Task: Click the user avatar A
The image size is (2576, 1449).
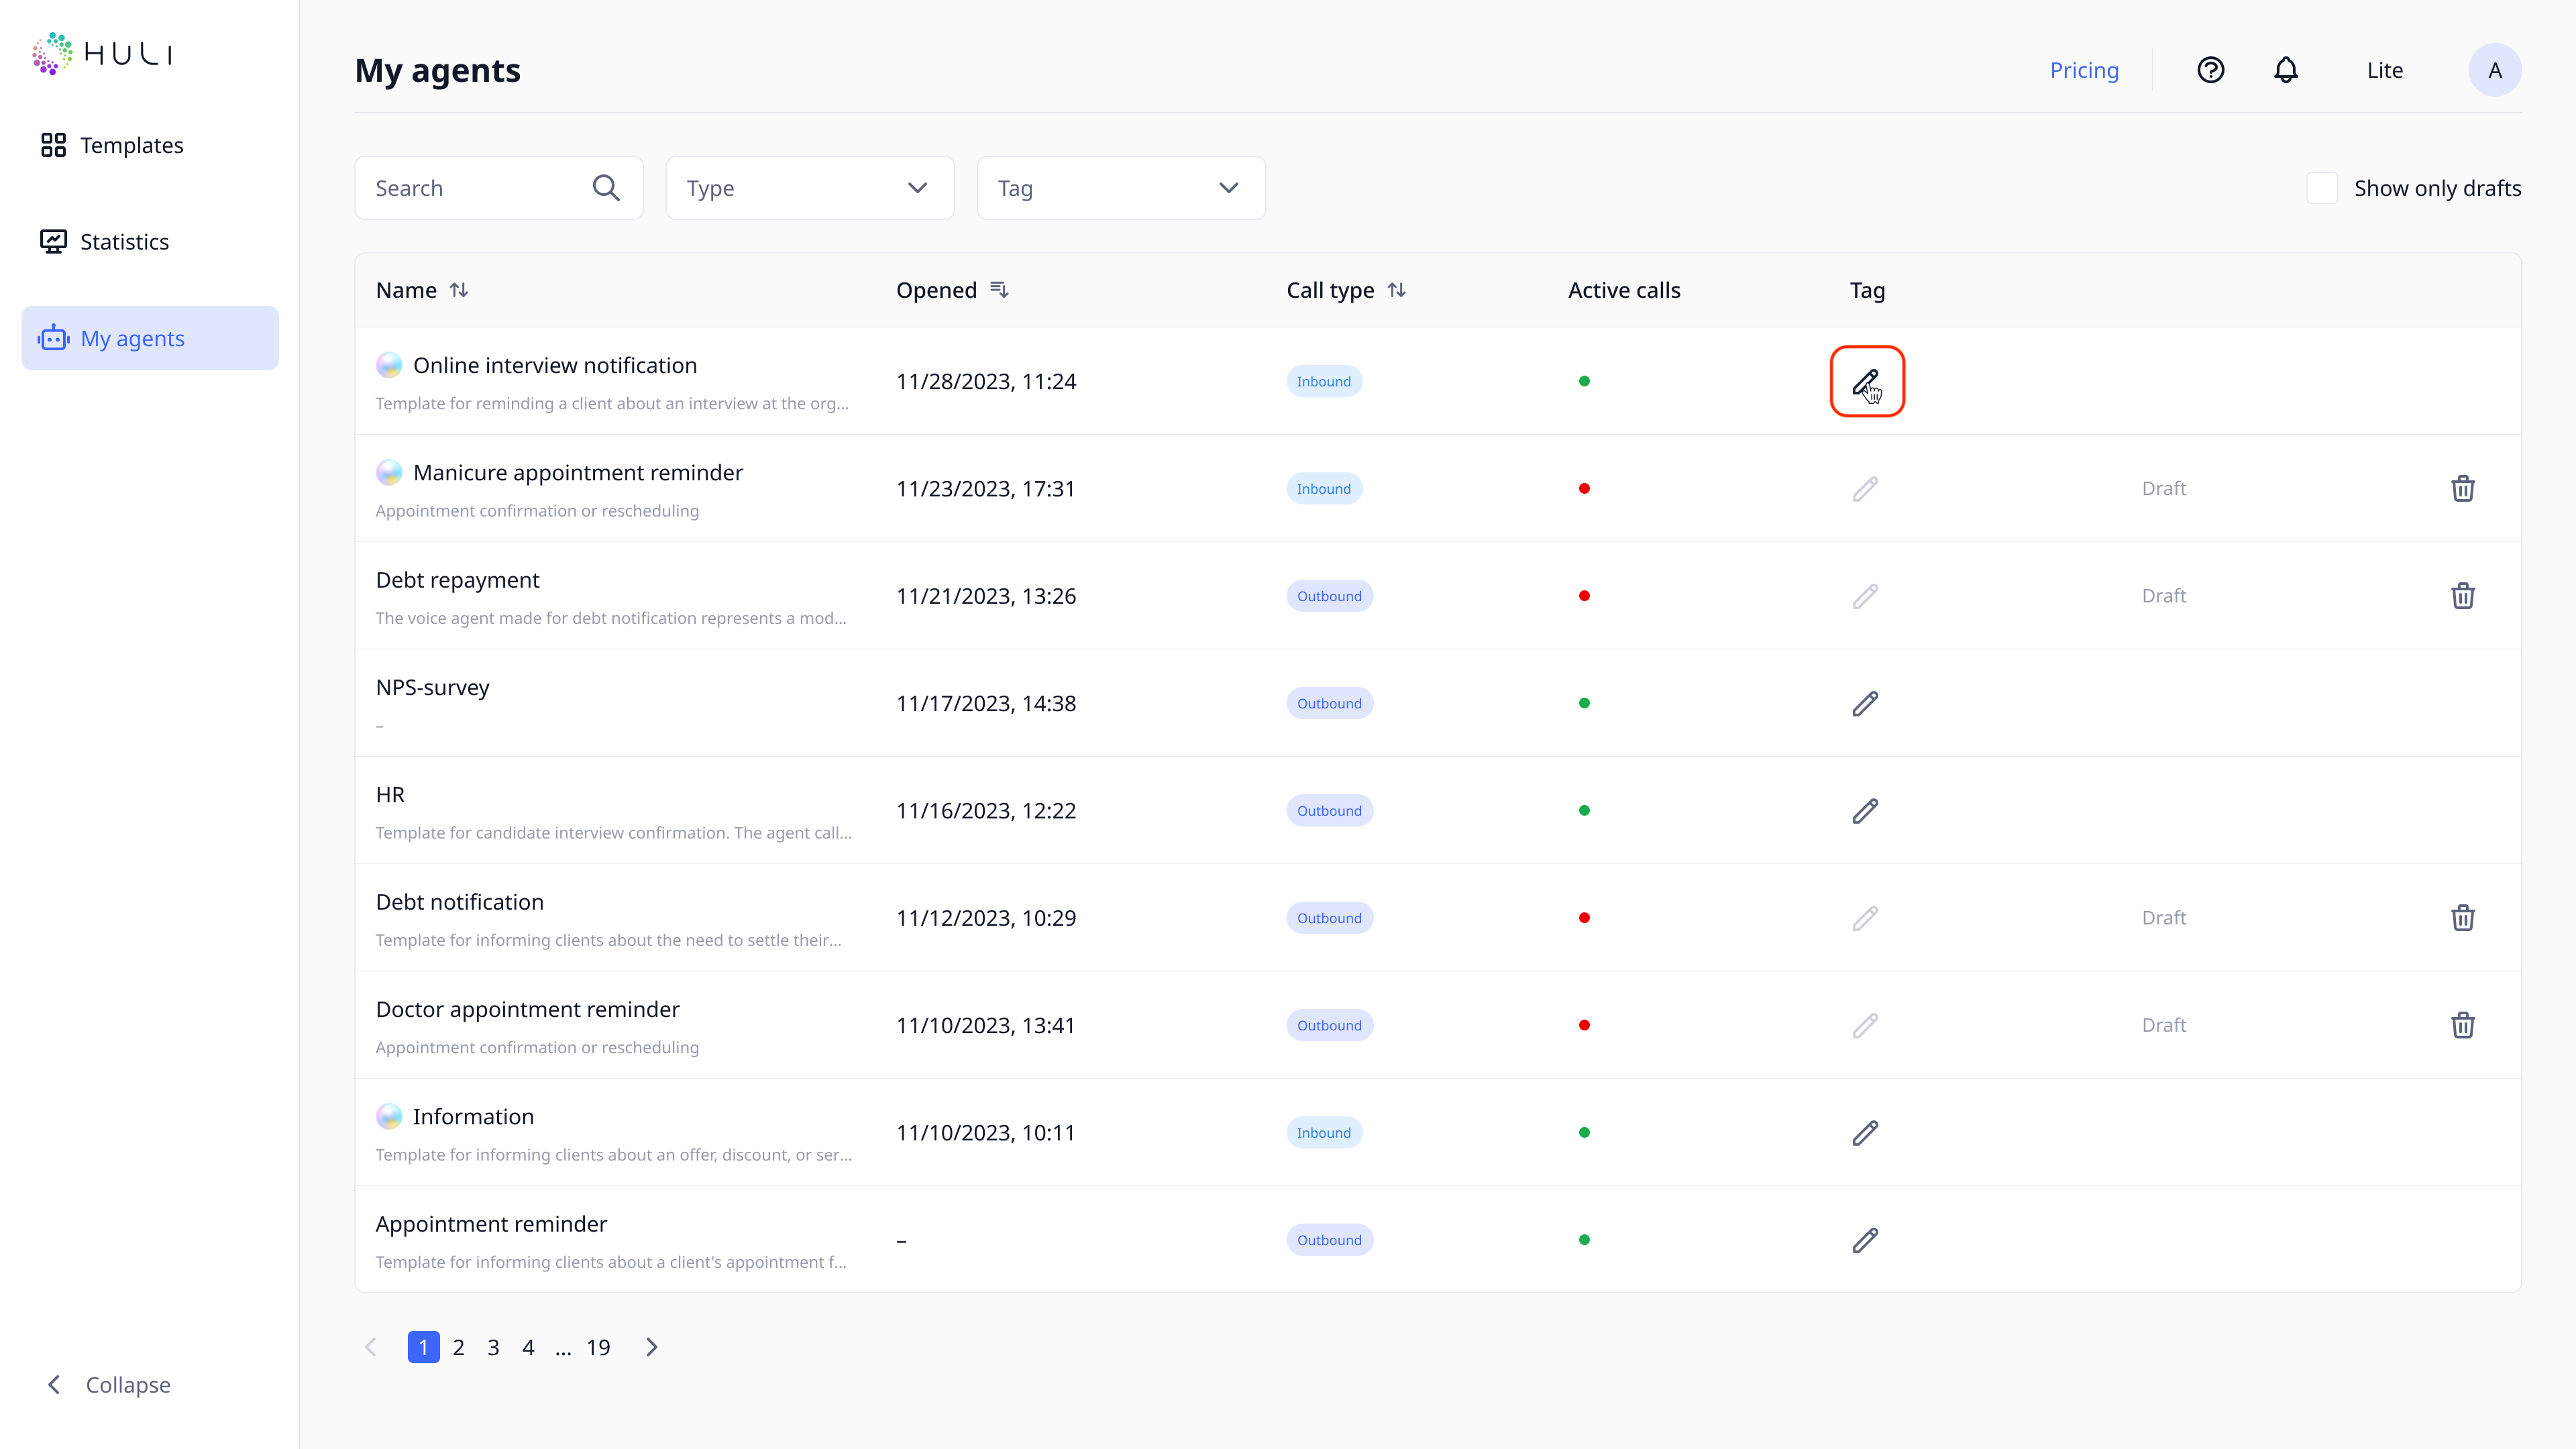Action: (2494, 70)
